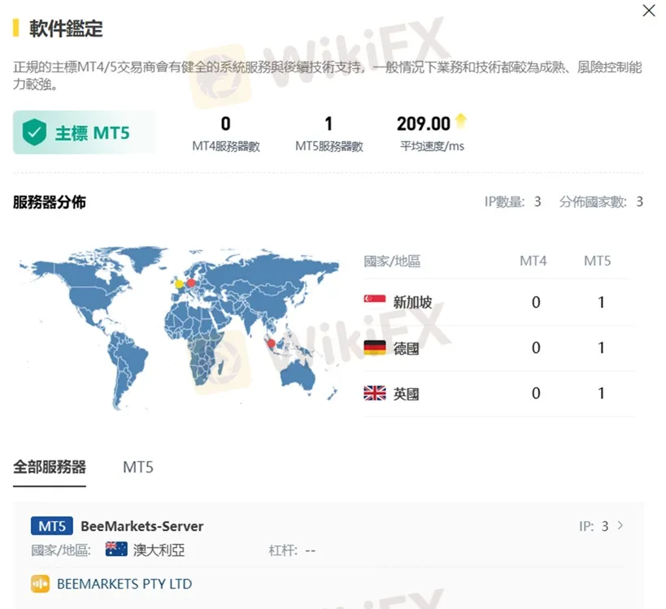Click the yellow crown icon beside 209.00
Screen dimensions: 666x609
pyautogui.click(x=461, y=119)
